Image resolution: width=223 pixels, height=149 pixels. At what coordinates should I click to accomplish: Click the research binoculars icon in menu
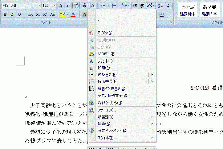point(91,110)
